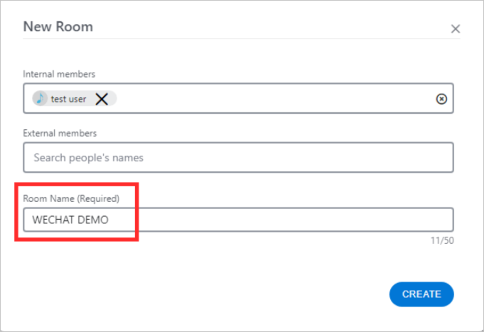Screen dimensions: 484x332
Task: Select the test user pill background
Action: (x=75, y=99)
